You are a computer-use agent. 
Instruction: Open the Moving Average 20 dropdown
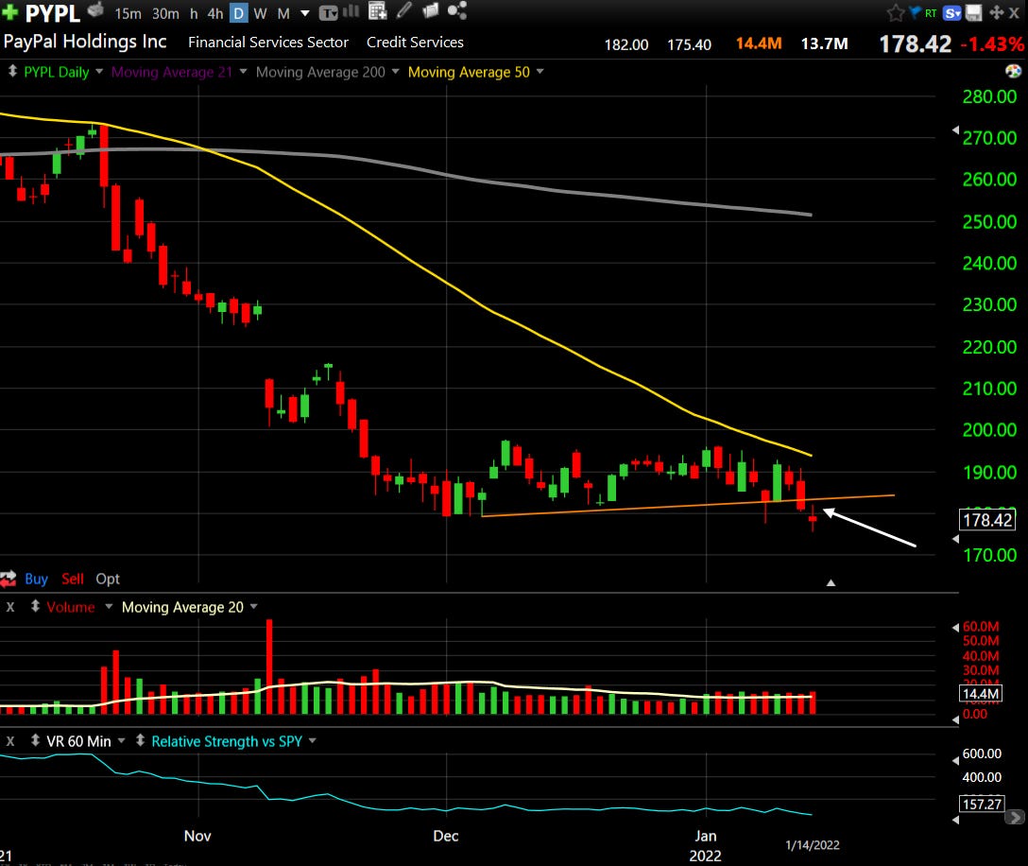click(254, 606)
